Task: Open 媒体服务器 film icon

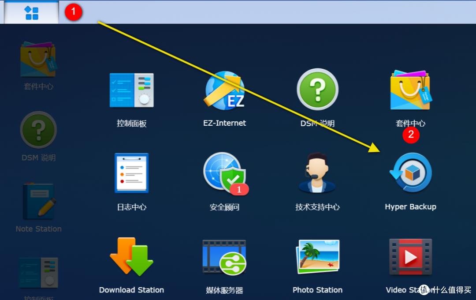Action: click(224, 258)
